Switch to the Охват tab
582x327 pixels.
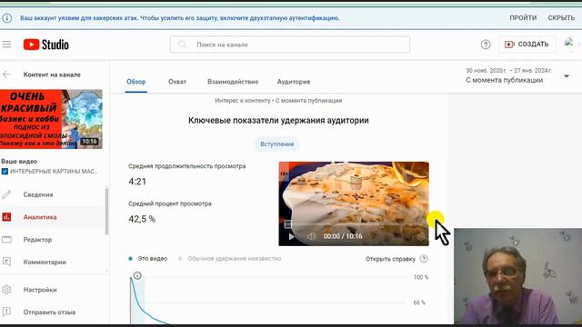coord(177,82)
